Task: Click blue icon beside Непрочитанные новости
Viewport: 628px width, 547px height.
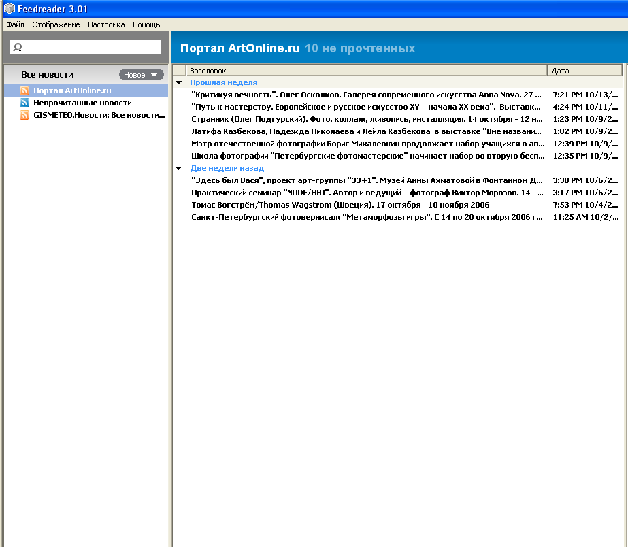Action: tap(24, 103)
